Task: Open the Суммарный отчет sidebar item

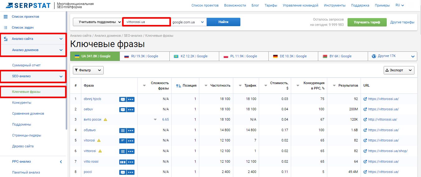Action: [26, 65]
